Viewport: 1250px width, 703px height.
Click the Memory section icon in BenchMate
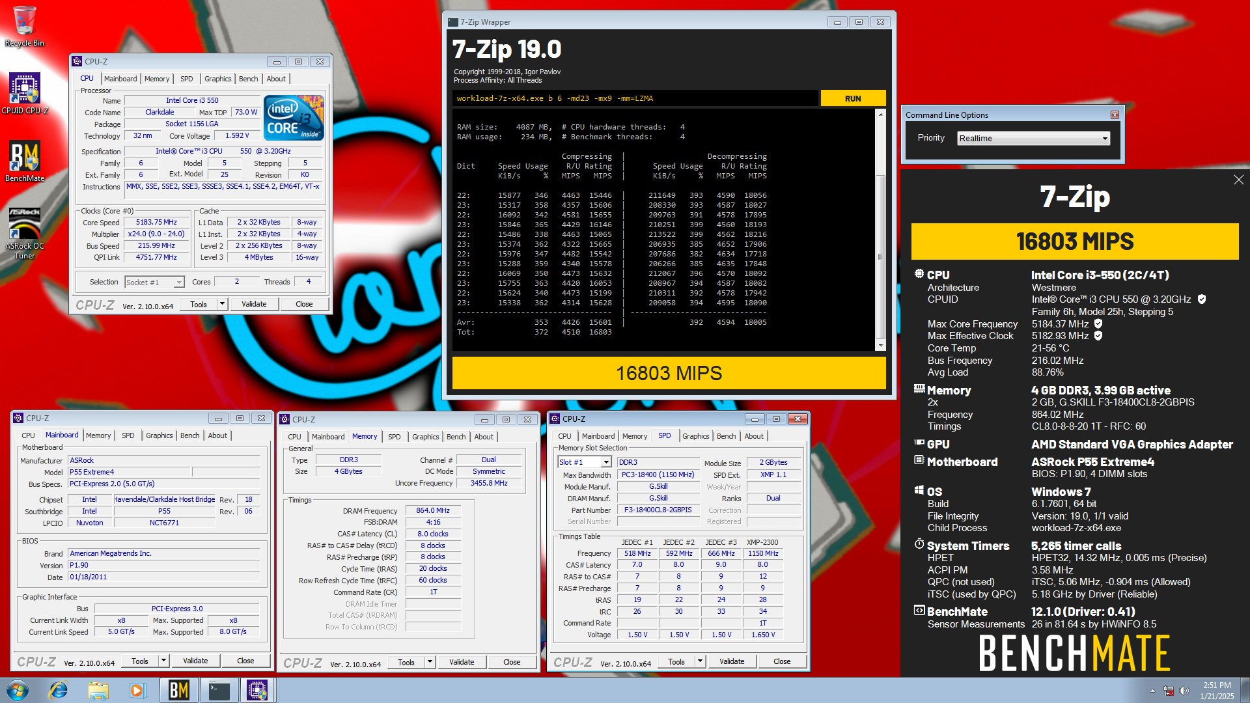(919, 389)
